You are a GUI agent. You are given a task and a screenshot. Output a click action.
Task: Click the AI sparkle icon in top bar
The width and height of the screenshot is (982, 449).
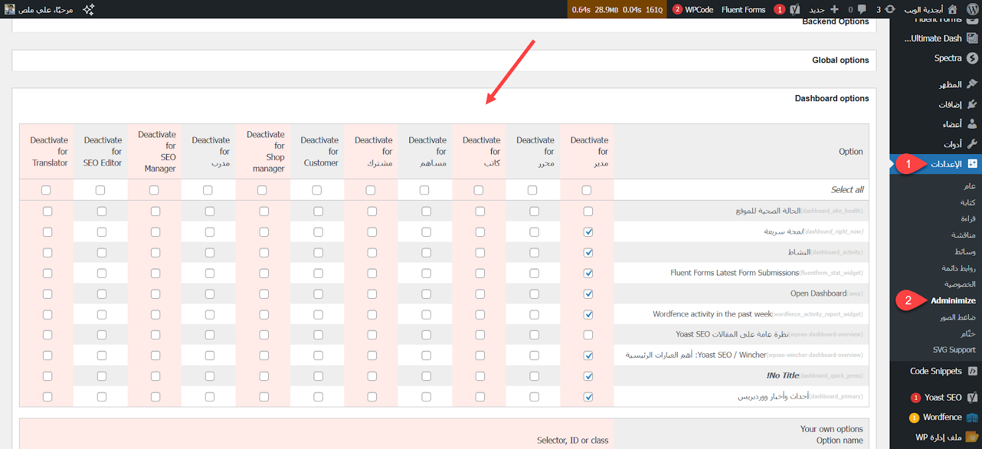coord(88,9)
